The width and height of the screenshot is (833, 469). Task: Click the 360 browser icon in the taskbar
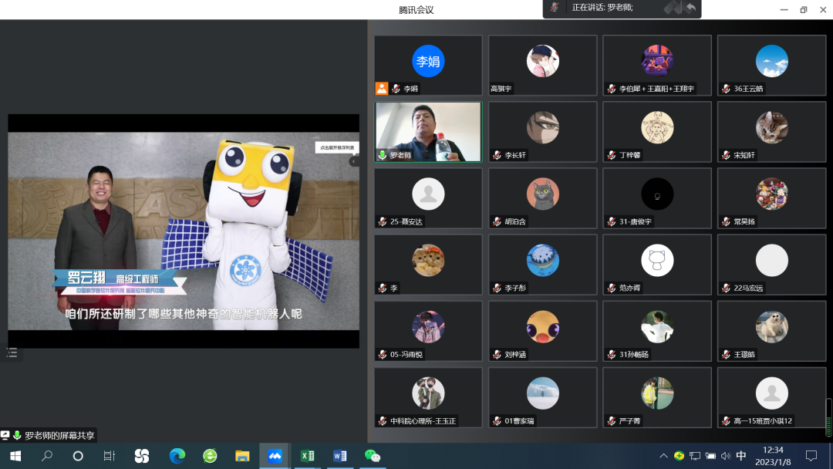tap(210, 456)
